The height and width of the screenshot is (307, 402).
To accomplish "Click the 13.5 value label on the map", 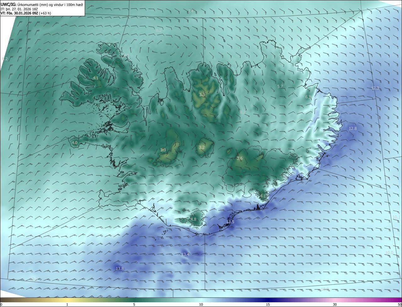I will [x=230, y=222].
